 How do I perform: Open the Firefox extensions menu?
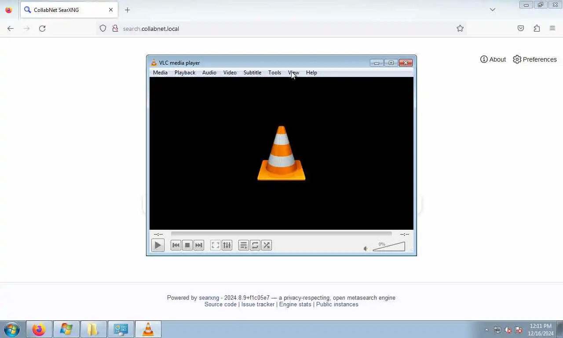tap(537, 29)
